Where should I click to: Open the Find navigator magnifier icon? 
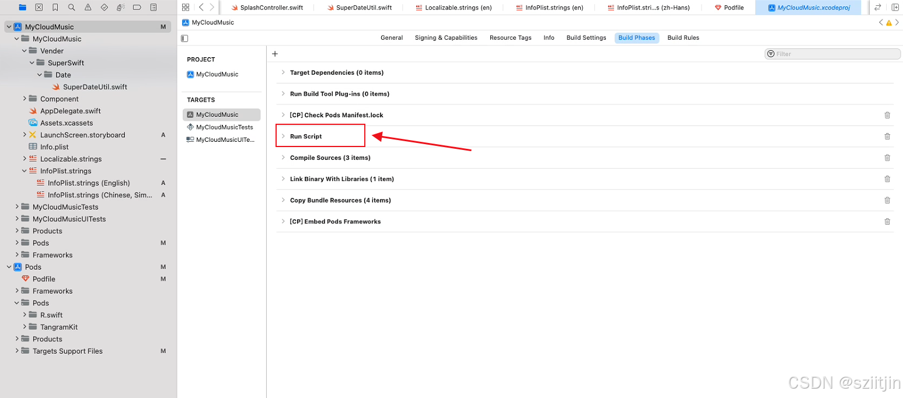tap(71, 8)
